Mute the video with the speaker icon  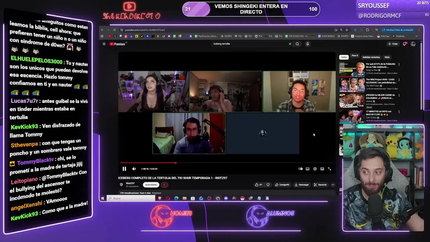134,169
